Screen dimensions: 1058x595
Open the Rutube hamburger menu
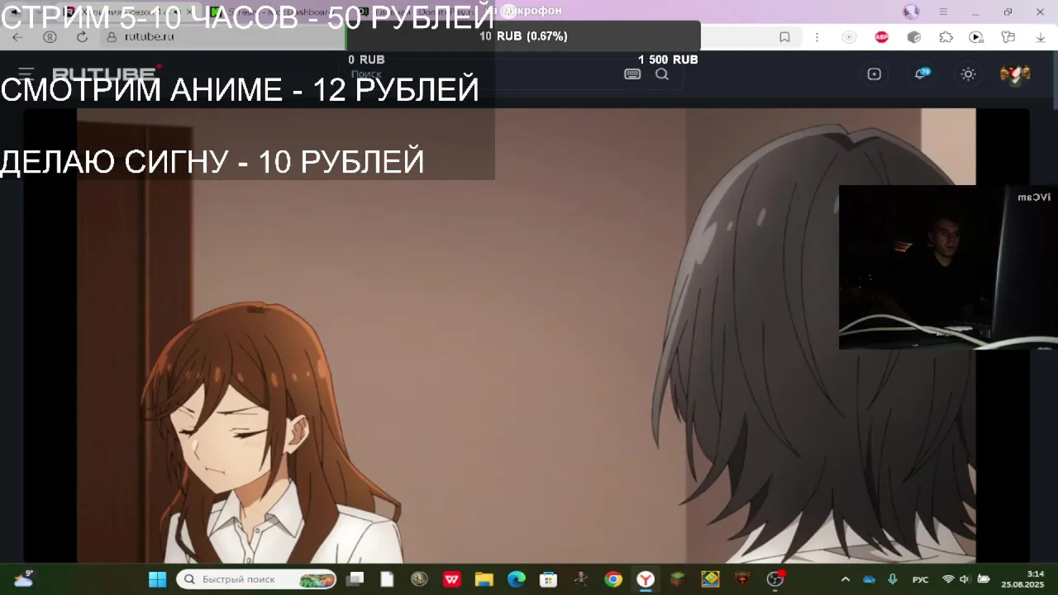(26, 74)
